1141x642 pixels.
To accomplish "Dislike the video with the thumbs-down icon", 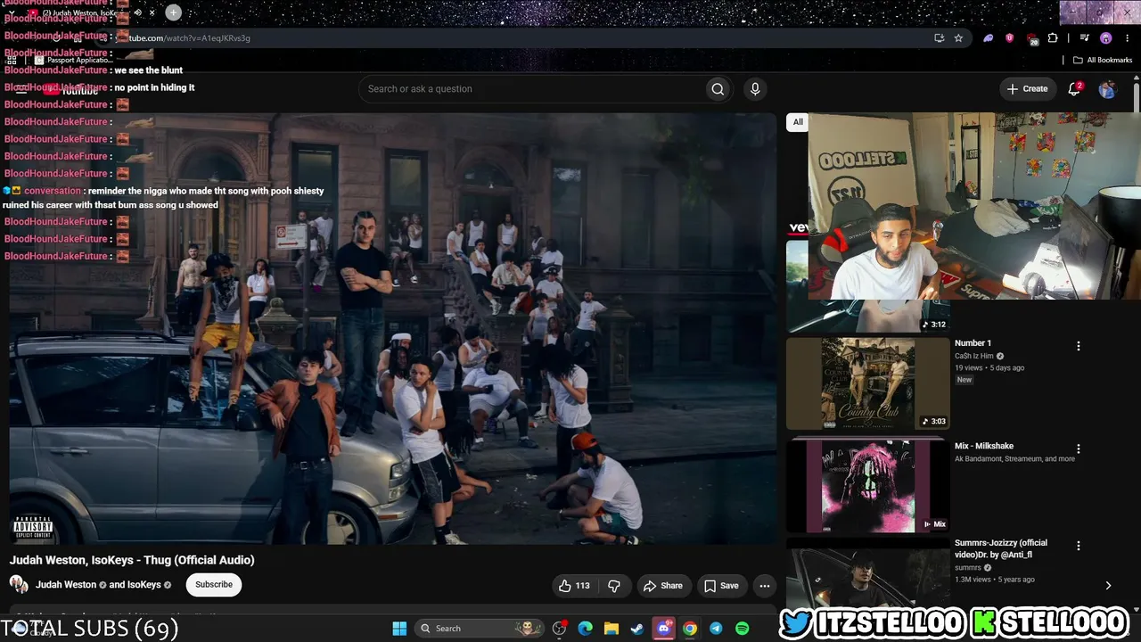I will pyautogui.click(x=614, y=586).
